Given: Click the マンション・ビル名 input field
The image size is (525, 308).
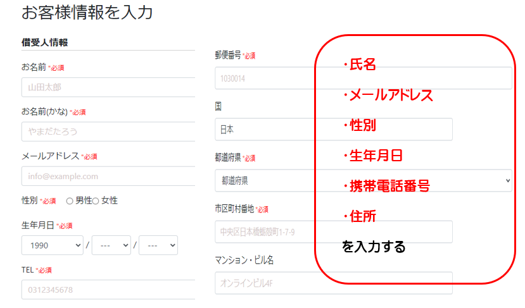Looking at the screenshot, I should click(266, 283).
